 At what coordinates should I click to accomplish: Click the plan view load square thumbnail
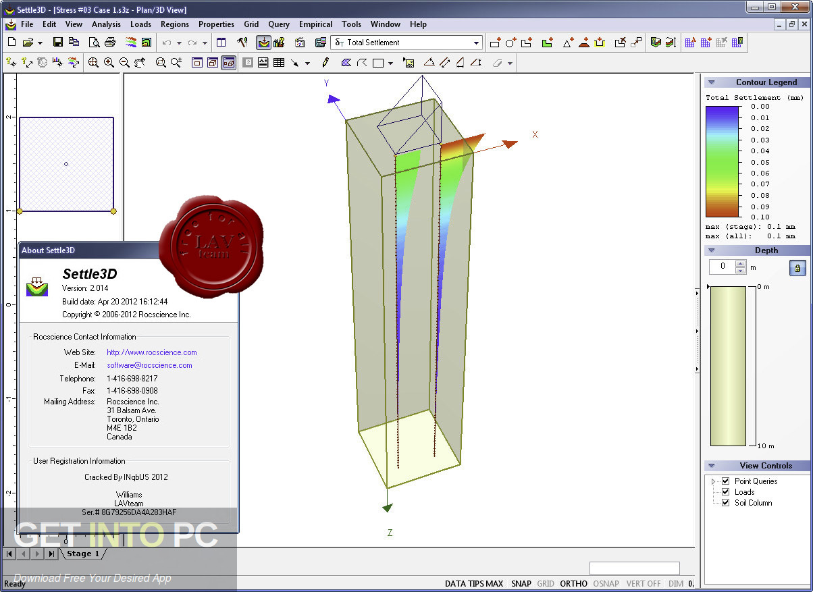[x=66, y=164]
